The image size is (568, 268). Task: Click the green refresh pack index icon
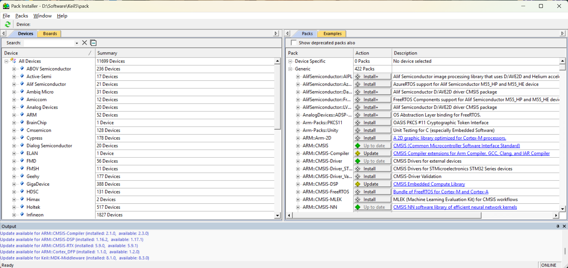[x=8, y=24]
